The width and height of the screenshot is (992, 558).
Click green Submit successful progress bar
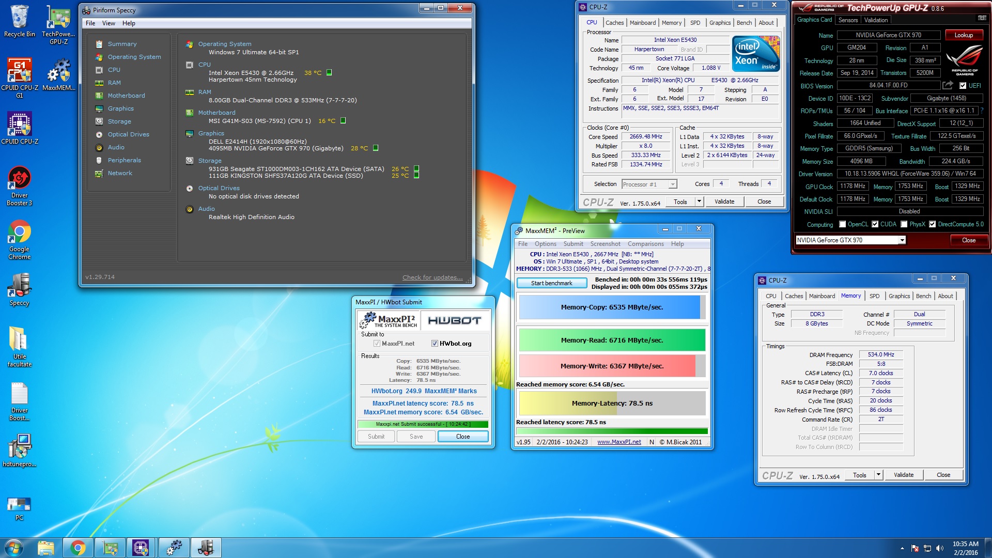[x=423, y=424]
